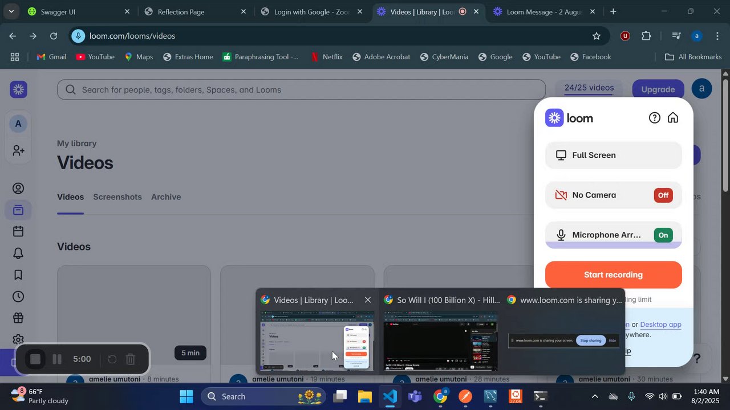The image size is (730, 410).
Task: Open the bookmarks icon in sidebar
Action: pyautogui.click(x=18, y=275)
